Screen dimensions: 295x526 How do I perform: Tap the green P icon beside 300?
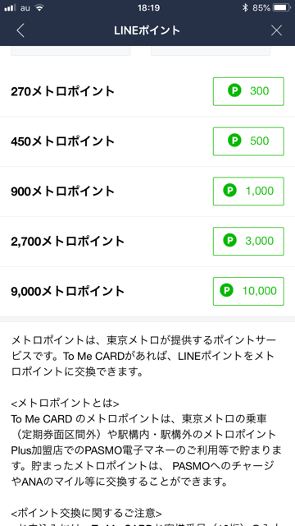click(234, 91)
